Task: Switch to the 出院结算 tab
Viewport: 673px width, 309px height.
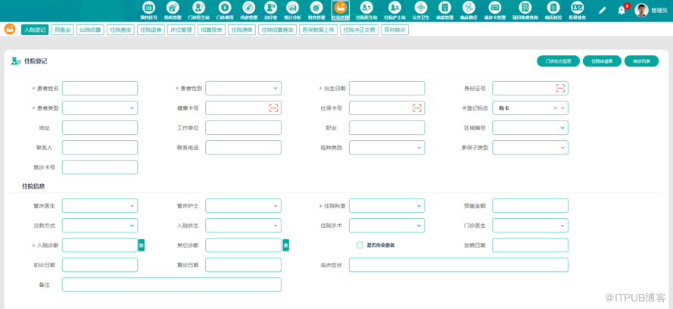Action: tap(89, 30)
